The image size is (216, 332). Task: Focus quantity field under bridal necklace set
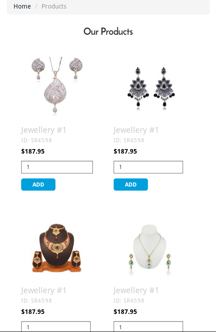coord(56,327)
